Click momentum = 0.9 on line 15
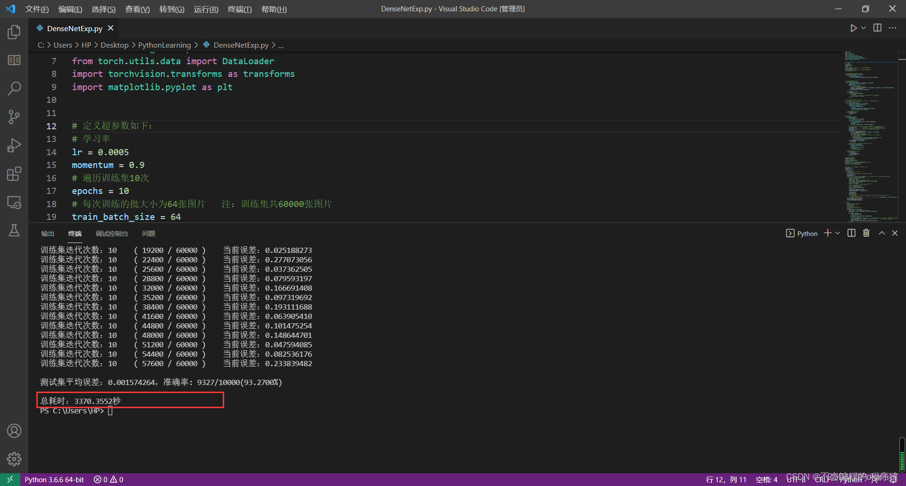The image size is (906, 486). coord(108,165)
